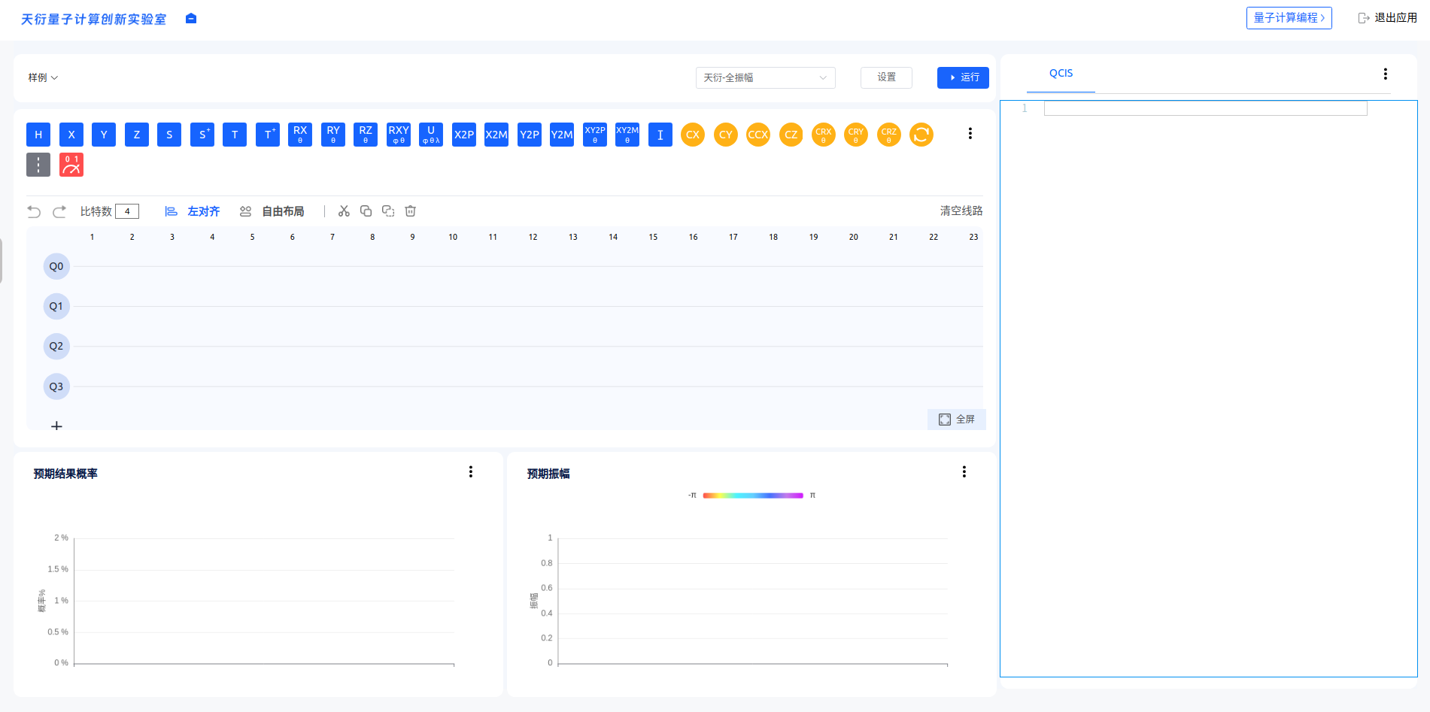Select the XY2M gate
Viewport: 1430px width, 712px height.
click(627, 135)
